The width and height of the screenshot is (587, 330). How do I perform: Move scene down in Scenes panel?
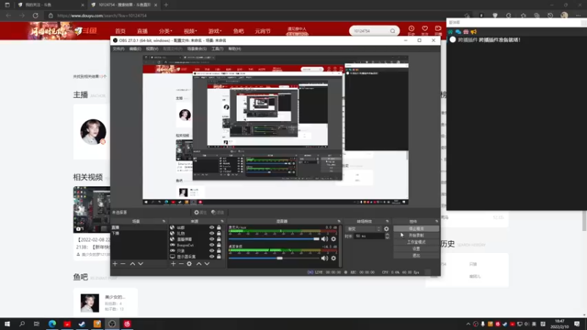pyautogui.click(x=141, y=264)
